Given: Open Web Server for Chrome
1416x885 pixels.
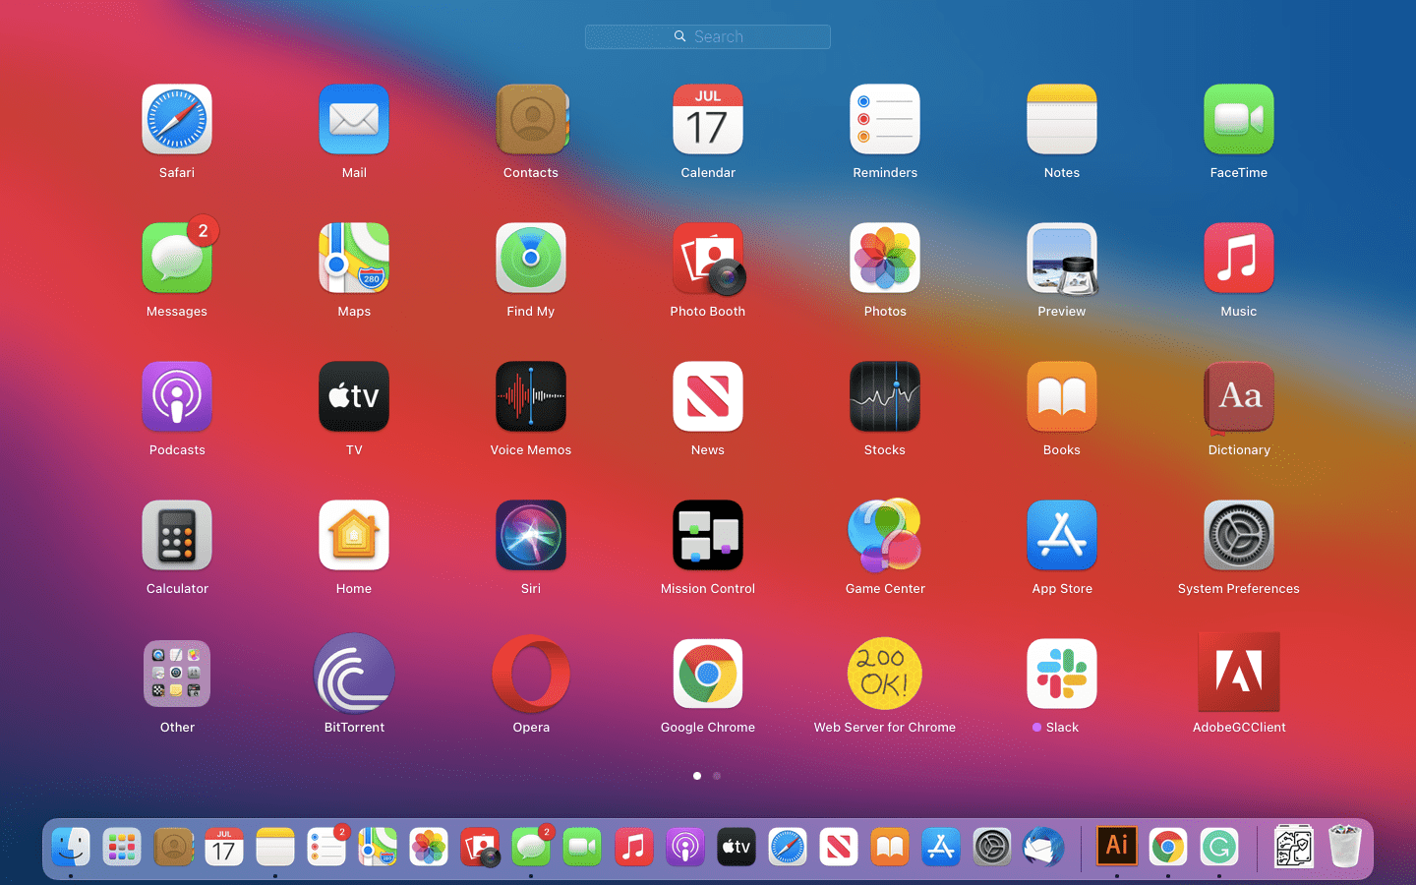Looking at the screenshot, I should click(885, 674).
